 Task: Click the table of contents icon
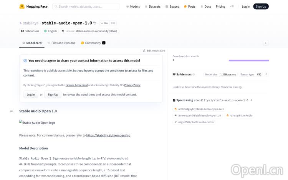(x=12, y=111)
